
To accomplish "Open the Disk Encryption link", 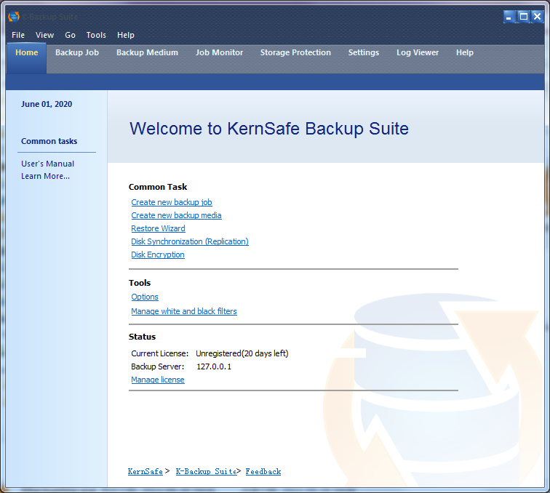I will click(158, 254).
